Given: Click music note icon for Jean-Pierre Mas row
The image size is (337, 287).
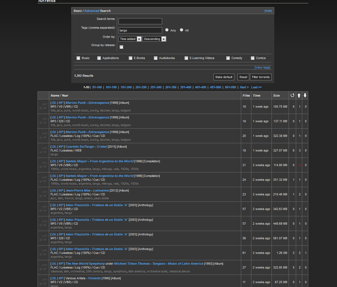Looking at the screenshot, I should coord(43,194).
